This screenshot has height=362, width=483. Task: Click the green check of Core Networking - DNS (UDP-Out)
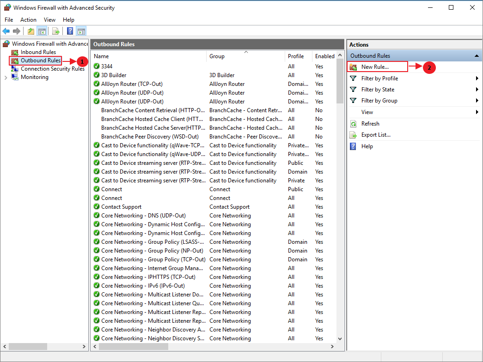[97, 216]
